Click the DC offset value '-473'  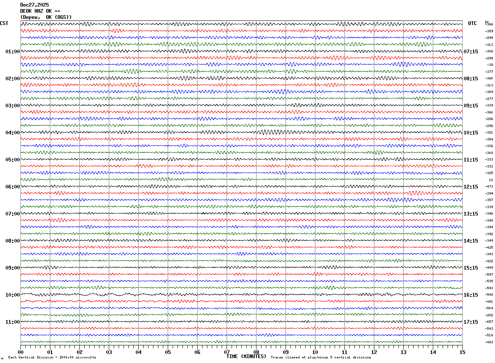pos(489,187)
